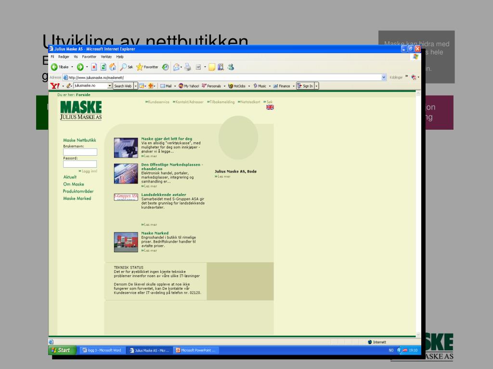Open HotJobs toolbar button

[237, 86]
